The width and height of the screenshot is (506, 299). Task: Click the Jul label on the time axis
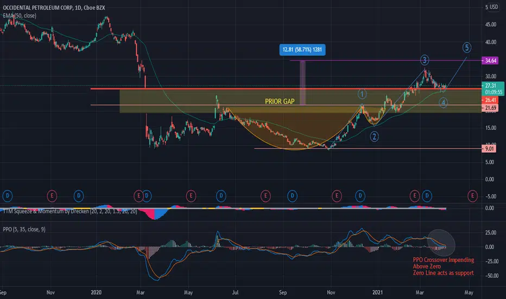pyautogui.click(x=235, y=292)
